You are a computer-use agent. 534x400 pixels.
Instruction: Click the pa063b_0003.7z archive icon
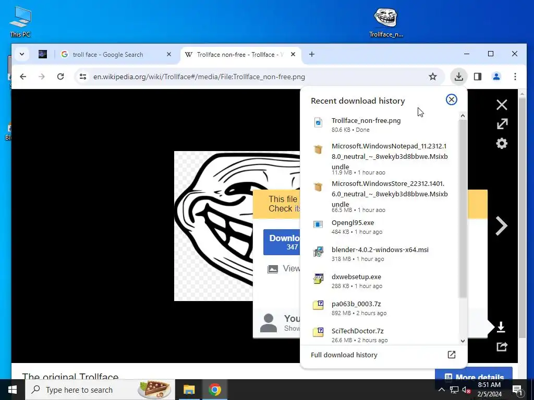point(318,305)
